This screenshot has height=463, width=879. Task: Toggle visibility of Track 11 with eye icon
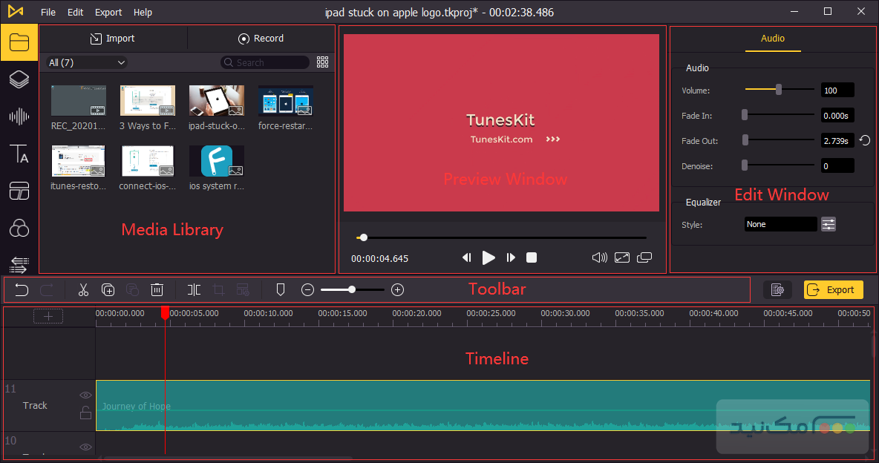pos(85,395)
